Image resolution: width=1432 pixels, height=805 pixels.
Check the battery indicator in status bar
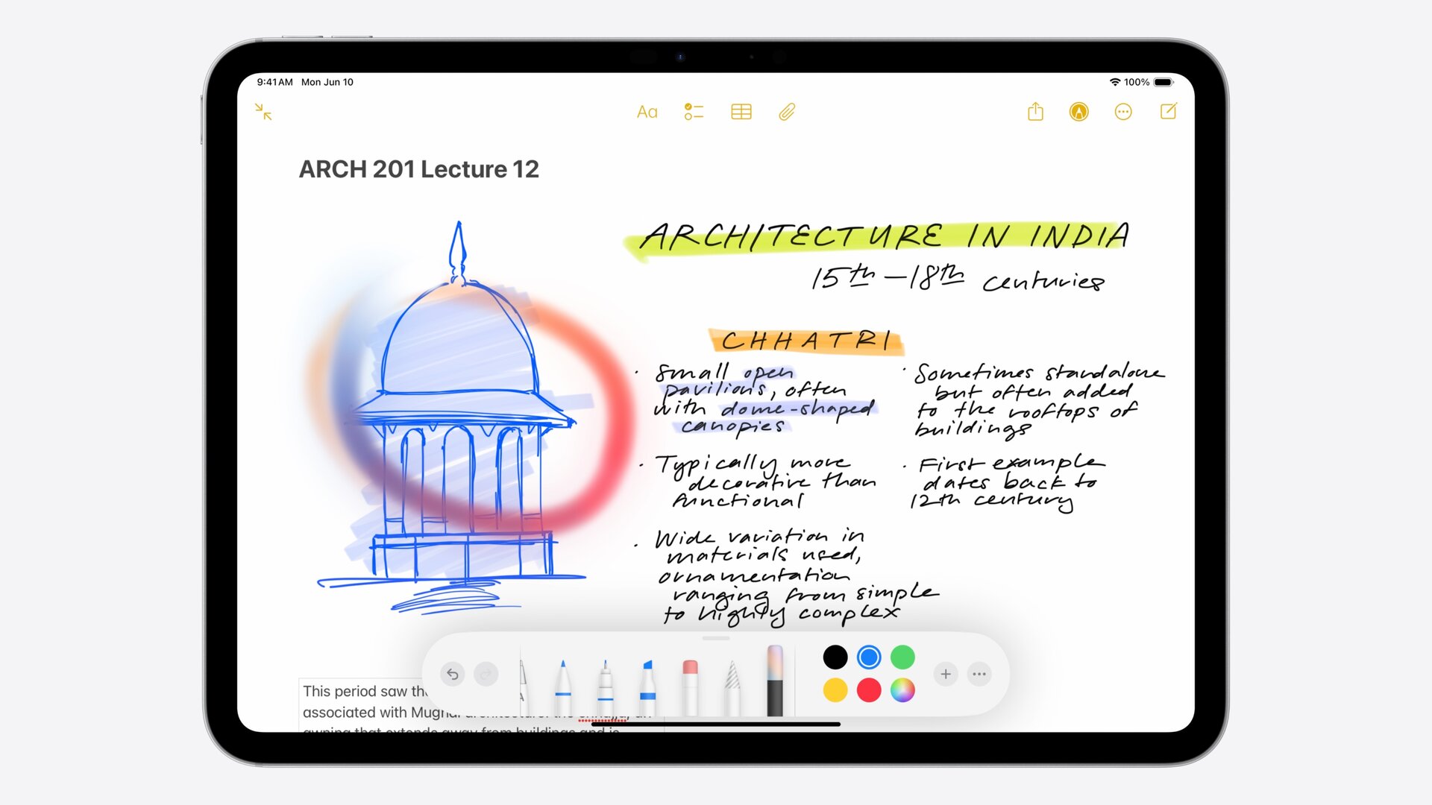pyautogui.click(x=1163, y=82)
